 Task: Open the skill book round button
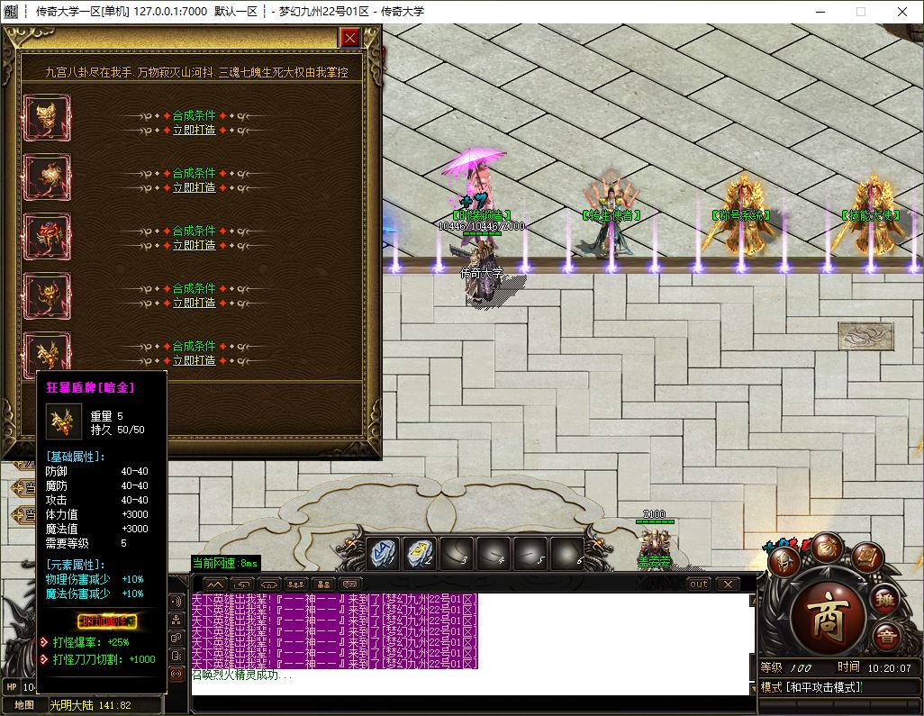point(867,558)
